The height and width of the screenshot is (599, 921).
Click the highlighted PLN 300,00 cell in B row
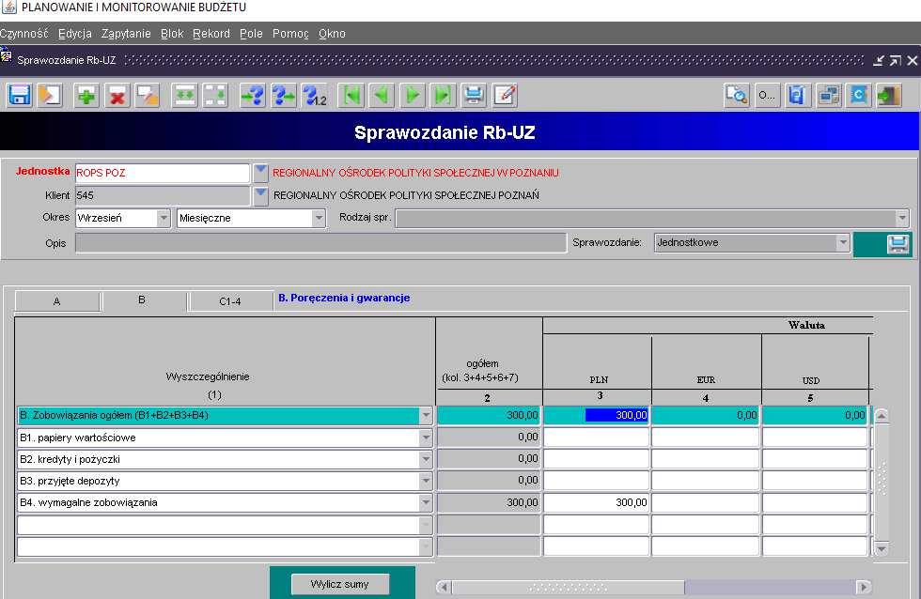click(x=596, y=415)
